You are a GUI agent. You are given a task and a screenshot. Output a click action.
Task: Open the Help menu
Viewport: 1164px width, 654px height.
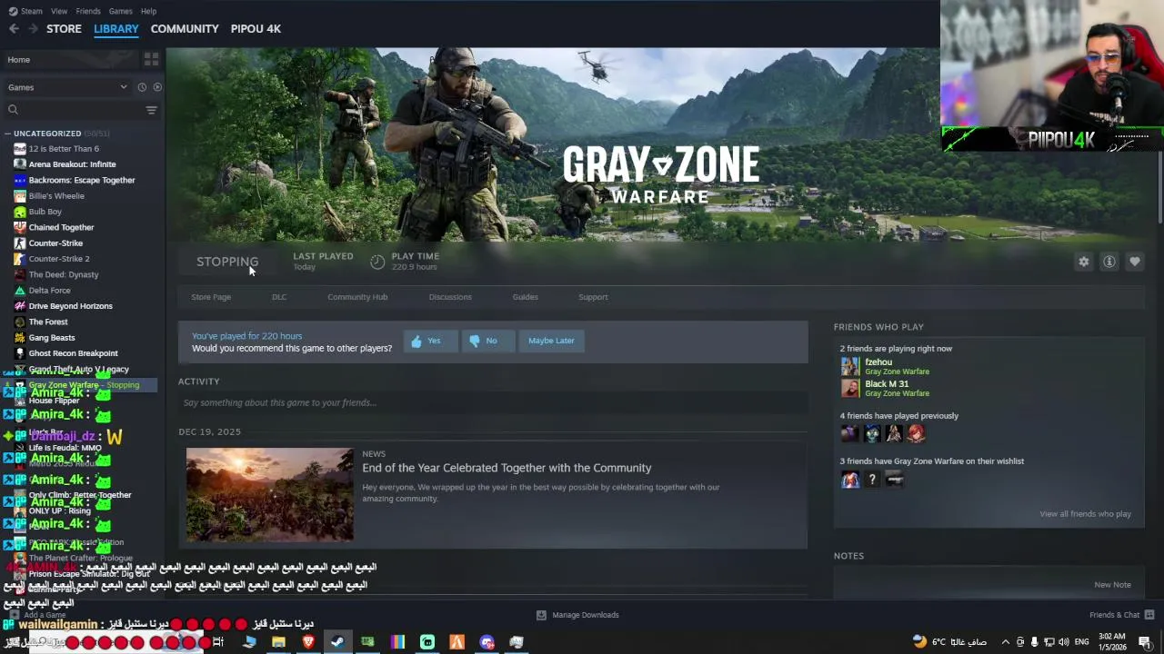148,11
